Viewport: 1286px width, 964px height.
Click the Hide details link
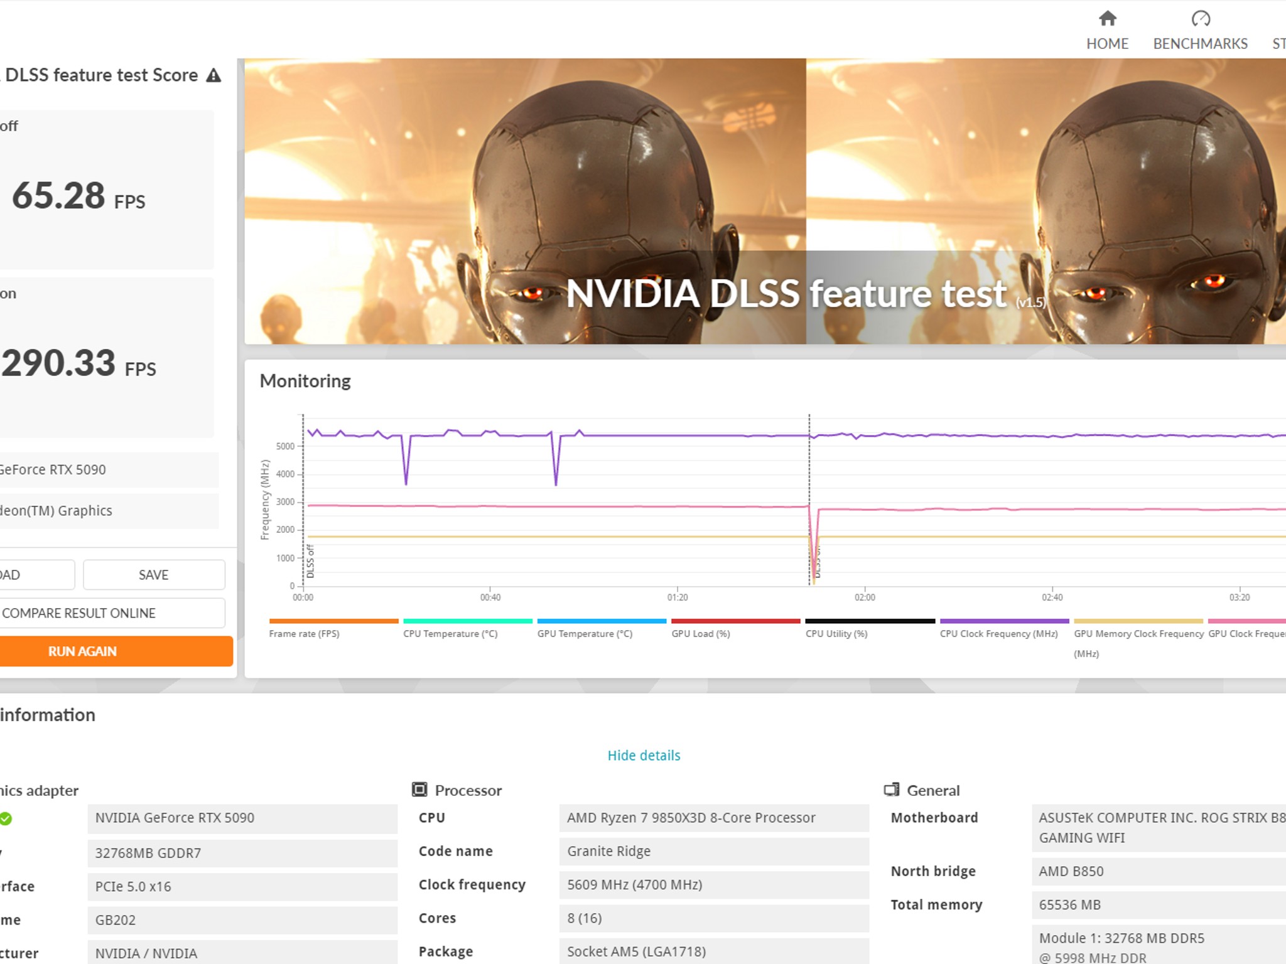(644, 755)
